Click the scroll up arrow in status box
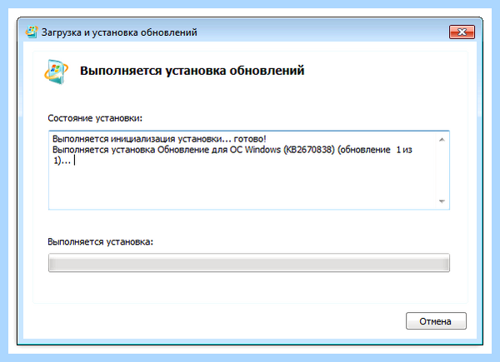 tap(442, 140)
